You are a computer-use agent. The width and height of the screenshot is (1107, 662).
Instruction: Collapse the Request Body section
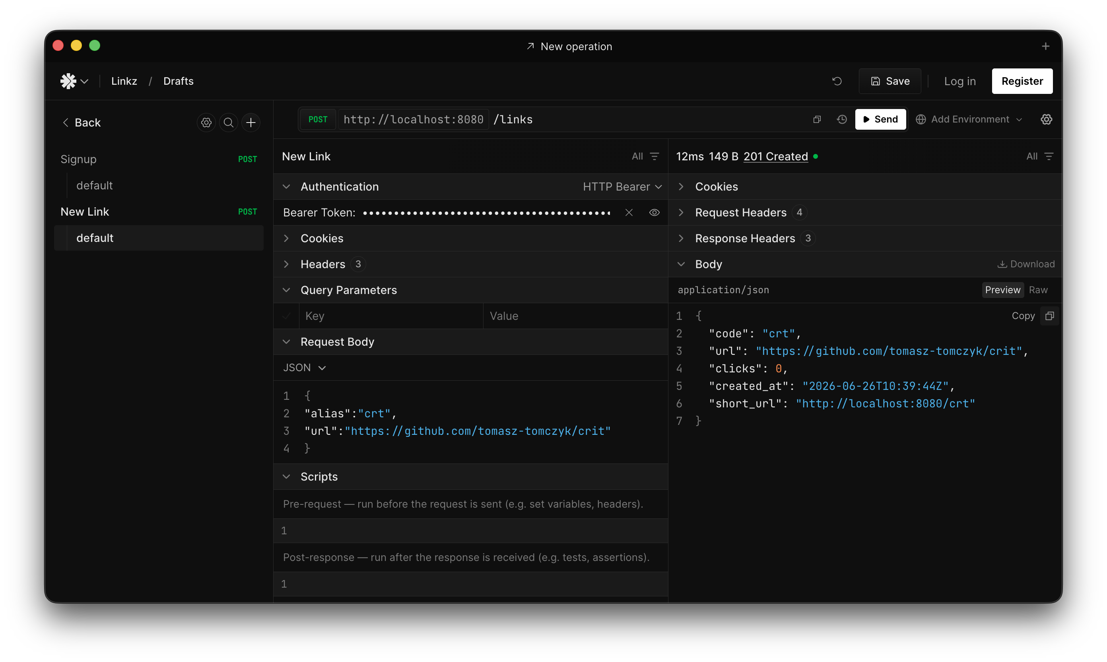coord(286,342)
